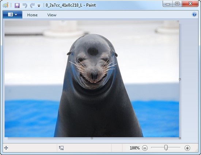
Task: Click the 100% zoom level text
Action: (x=134, y=148)
